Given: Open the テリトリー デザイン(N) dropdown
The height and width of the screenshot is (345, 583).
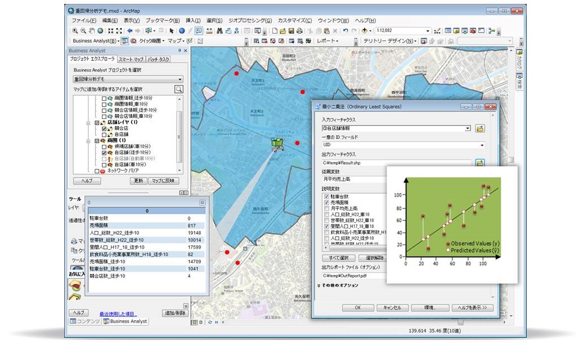Looking at the screenshot, I should (390, 41).
